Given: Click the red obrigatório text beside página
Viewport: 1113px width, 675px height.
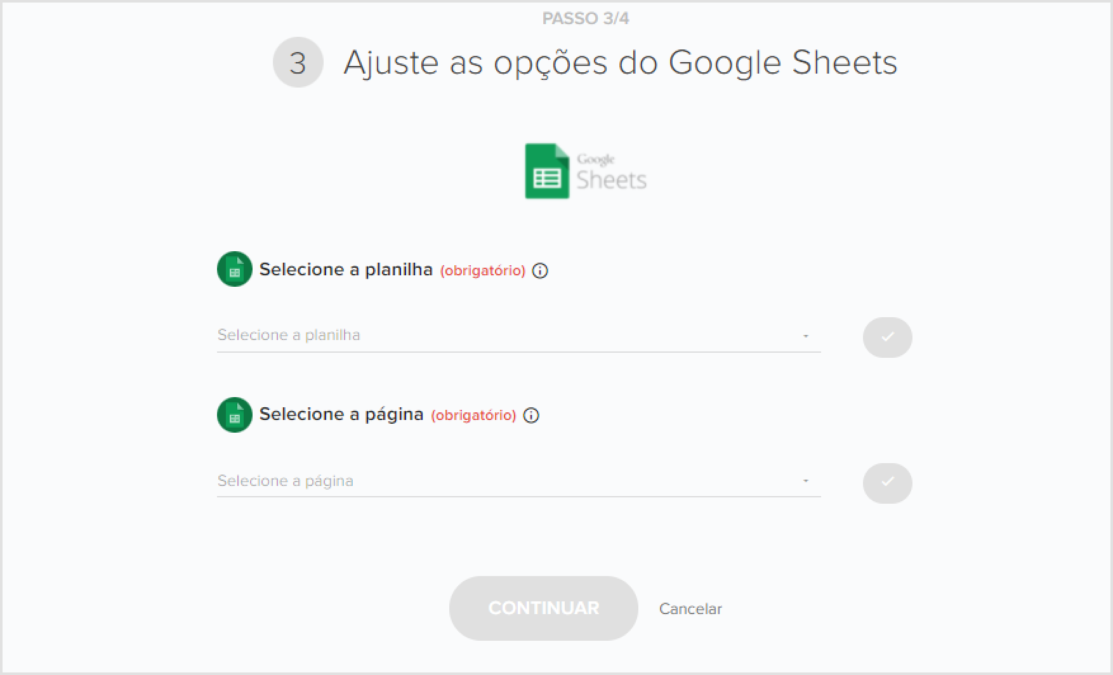Looking at the screenshot, I should 473,416.
